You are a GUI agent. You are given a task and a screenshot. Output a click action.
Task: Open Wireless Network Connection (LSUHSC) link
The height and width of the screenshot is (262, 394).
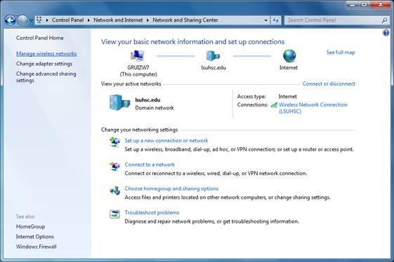point(313,108)
